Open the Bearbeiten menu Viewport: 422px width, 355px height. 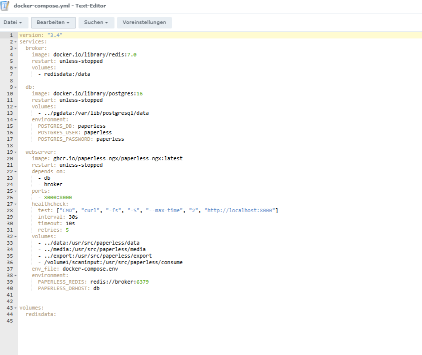[x=53, y=22]
